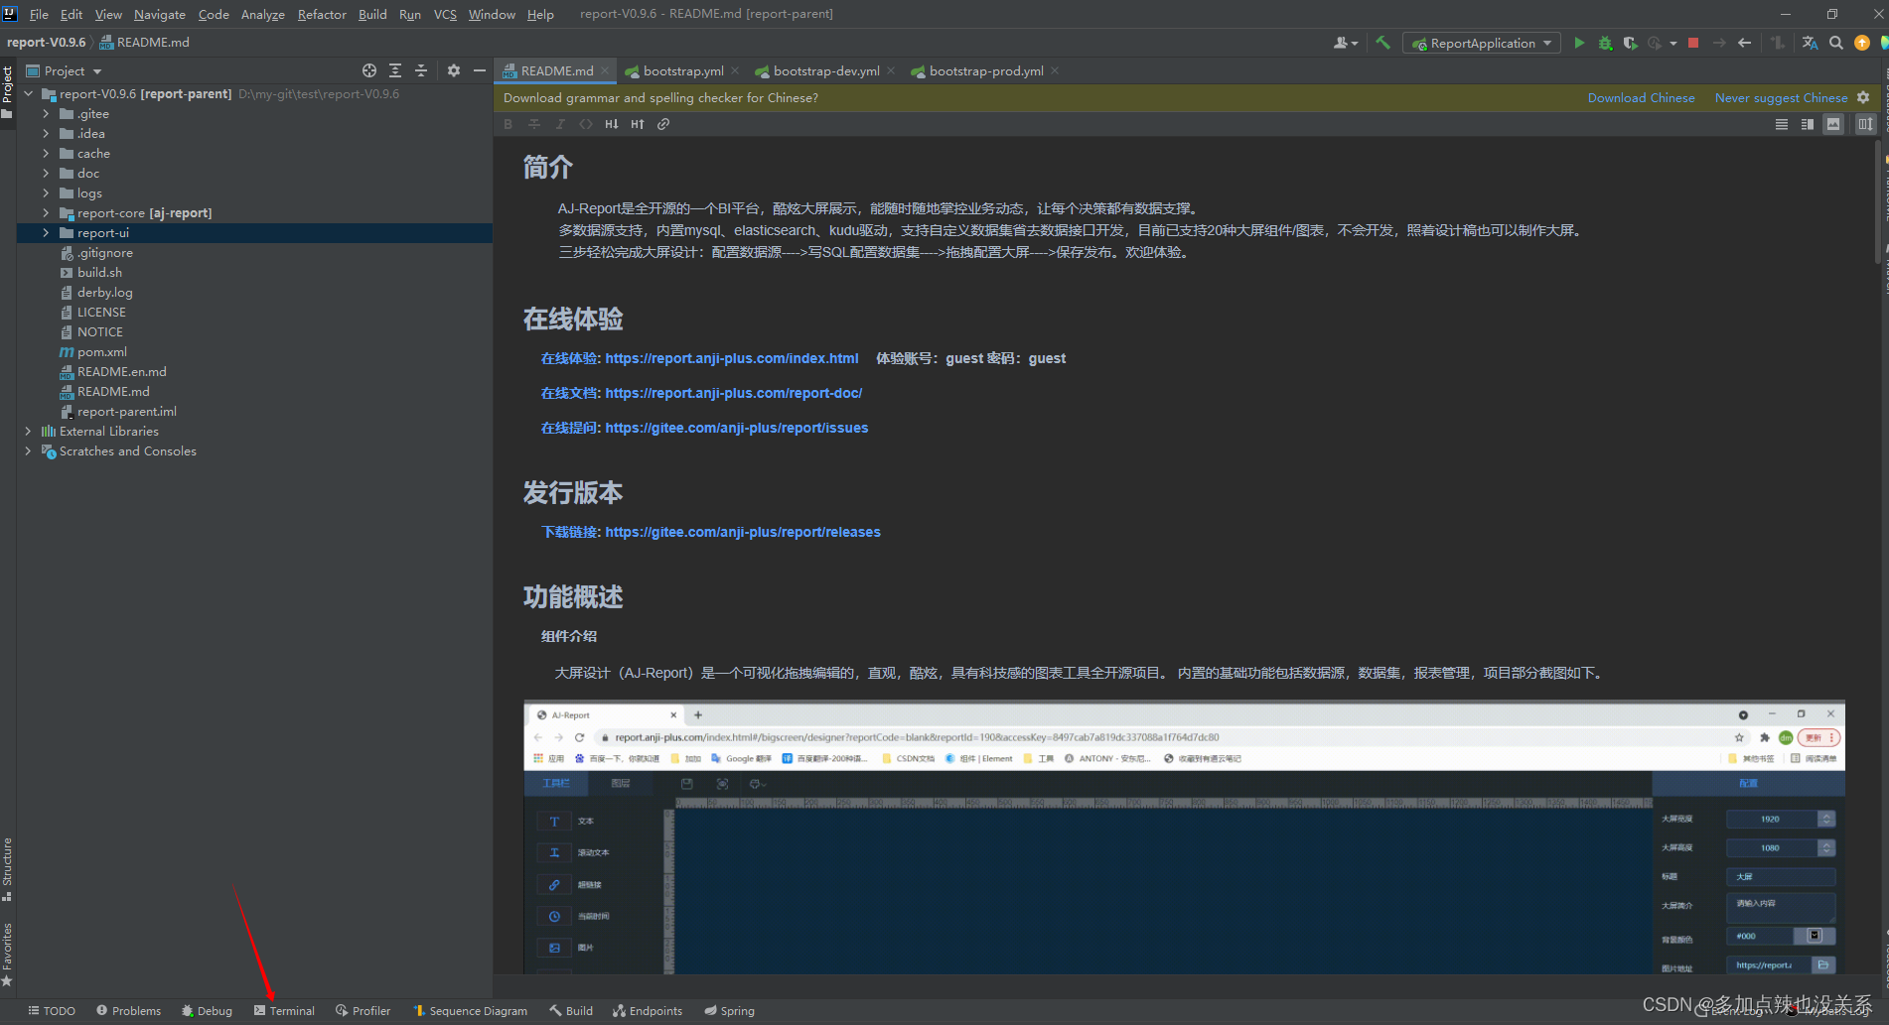
Task: Collapse the report-V0.9.6 root node
Action: click(x=28, y=93)
